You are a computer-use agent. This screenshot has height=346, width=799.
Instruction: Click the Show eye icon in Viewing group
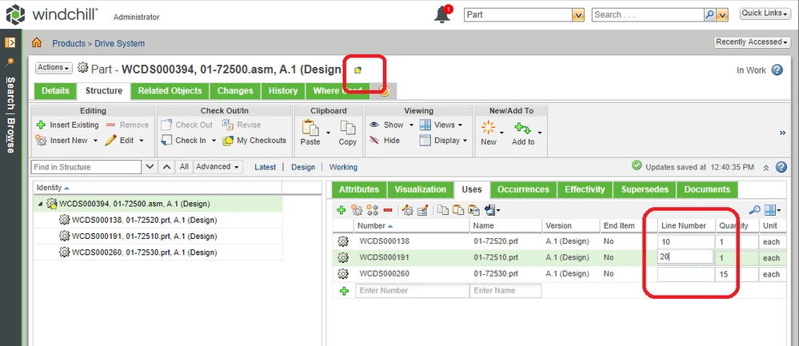pyautogui.click(x=374, y=125)
